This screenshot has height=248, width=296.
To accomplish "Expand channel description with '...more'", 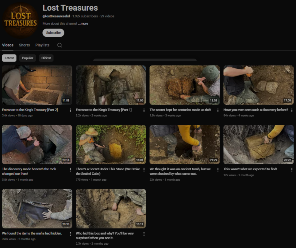I will 83,24.
